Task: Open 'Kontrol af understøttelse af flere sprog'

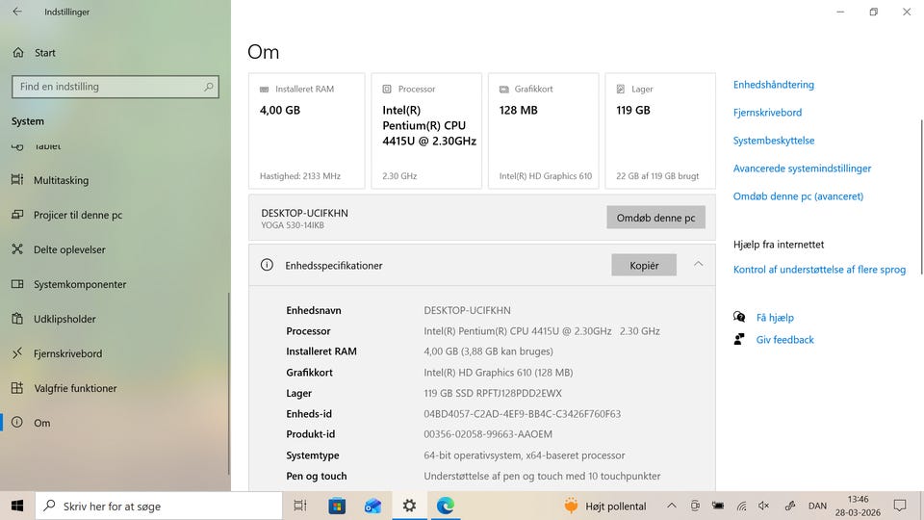Action: click(x=819, y=270)
